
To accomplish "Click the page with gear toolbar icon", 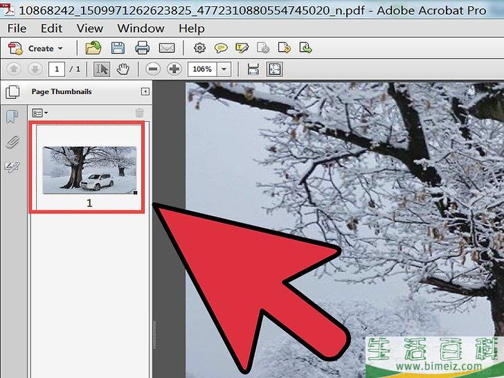I will pos(263,48).
